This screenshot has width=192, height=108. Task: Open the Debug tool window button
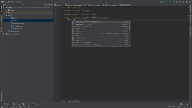pos(16,104)
